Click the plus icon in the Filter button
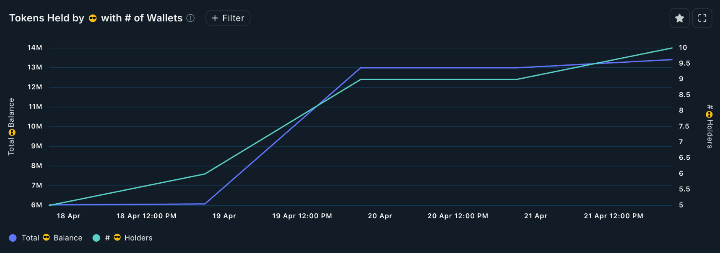 pos(215,18)
